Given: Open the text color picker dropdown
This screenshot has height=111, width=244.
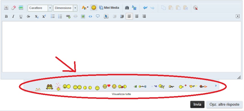Looking at the screenshot, I should tap(85, 8).
